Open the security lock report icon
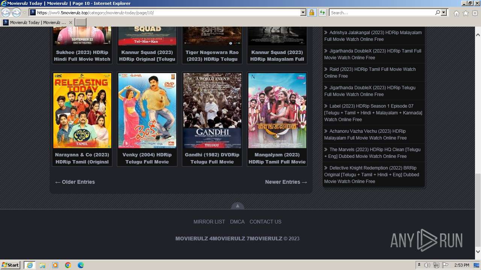The image size is (481, 270). coord(312,12)
